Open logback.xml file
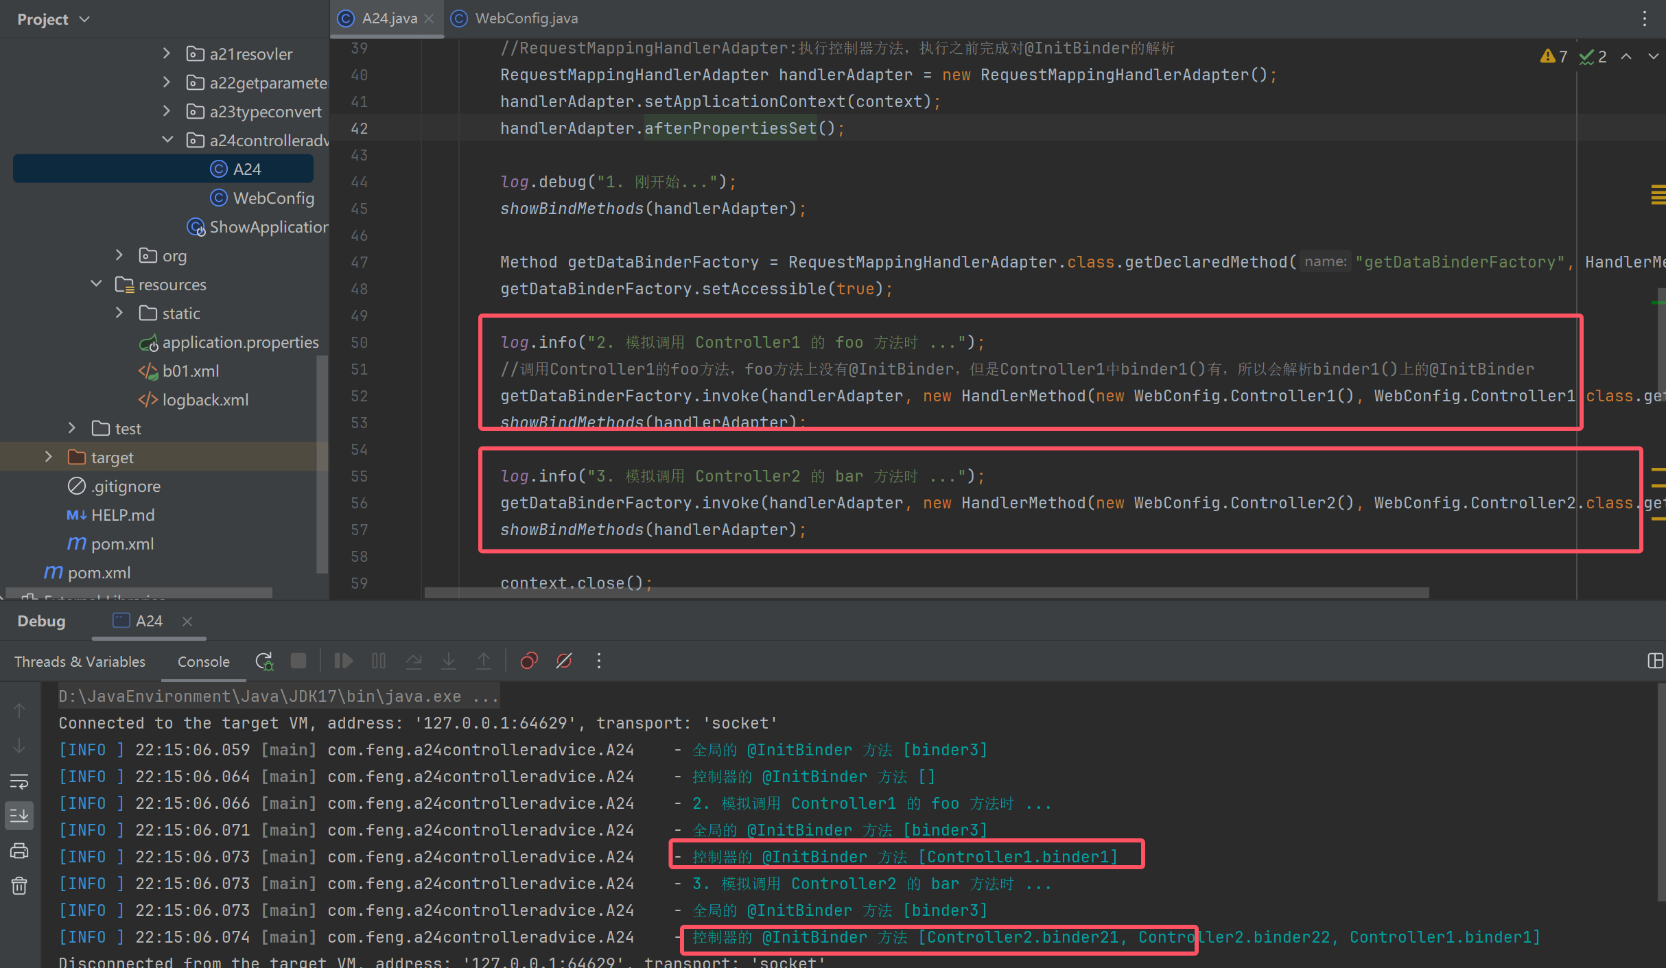This screenshot has width=1666, height=968. 193,399
